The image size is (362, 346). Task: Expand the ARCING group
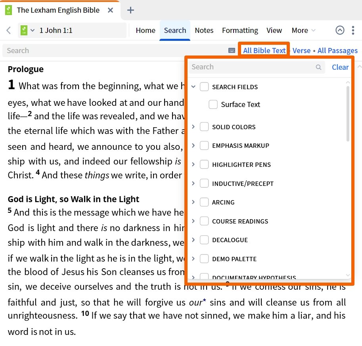tap(193, 202)
